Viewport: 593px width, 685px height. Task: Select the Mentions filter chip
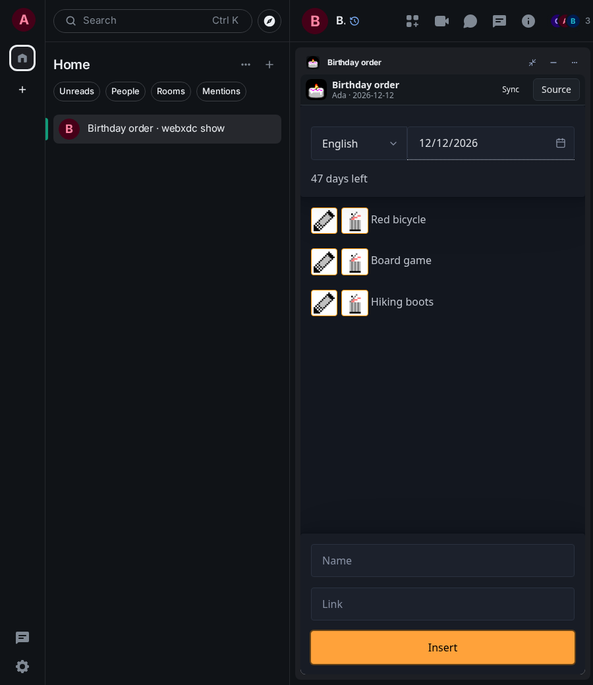click(x=221, y=92)
